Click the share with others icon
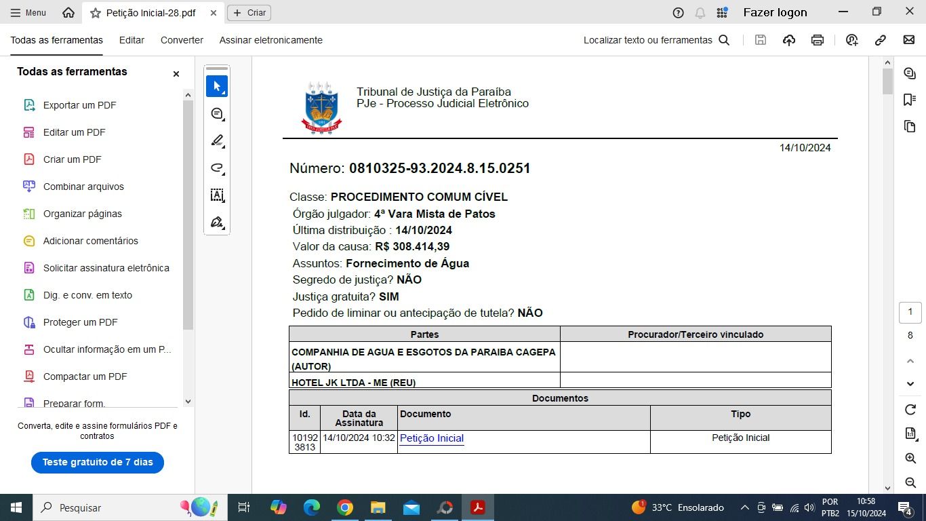Image resolution: width=926 pixels, height=521 pixels. click(852, 40)
